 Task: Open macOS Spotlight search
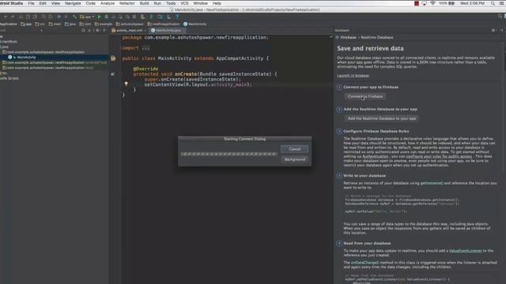(x=493, y=3)
